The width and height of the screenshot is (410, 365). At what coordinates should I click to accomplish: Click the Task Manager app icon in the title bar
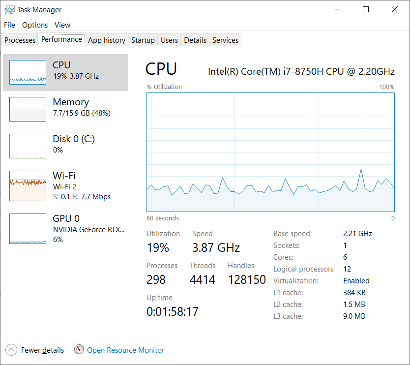[x=10, y=10]
